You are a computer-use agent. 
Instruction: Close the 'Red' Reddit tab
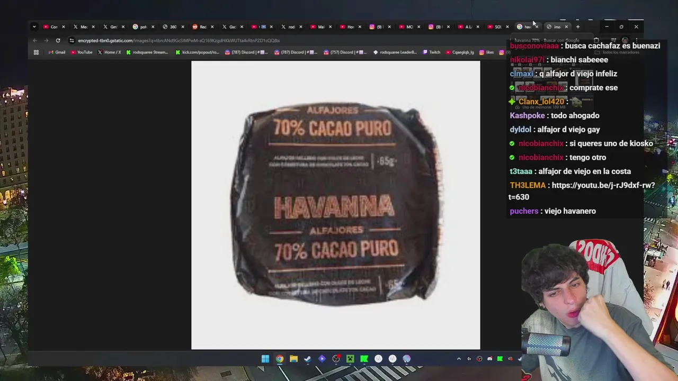[x=212, y=26]
